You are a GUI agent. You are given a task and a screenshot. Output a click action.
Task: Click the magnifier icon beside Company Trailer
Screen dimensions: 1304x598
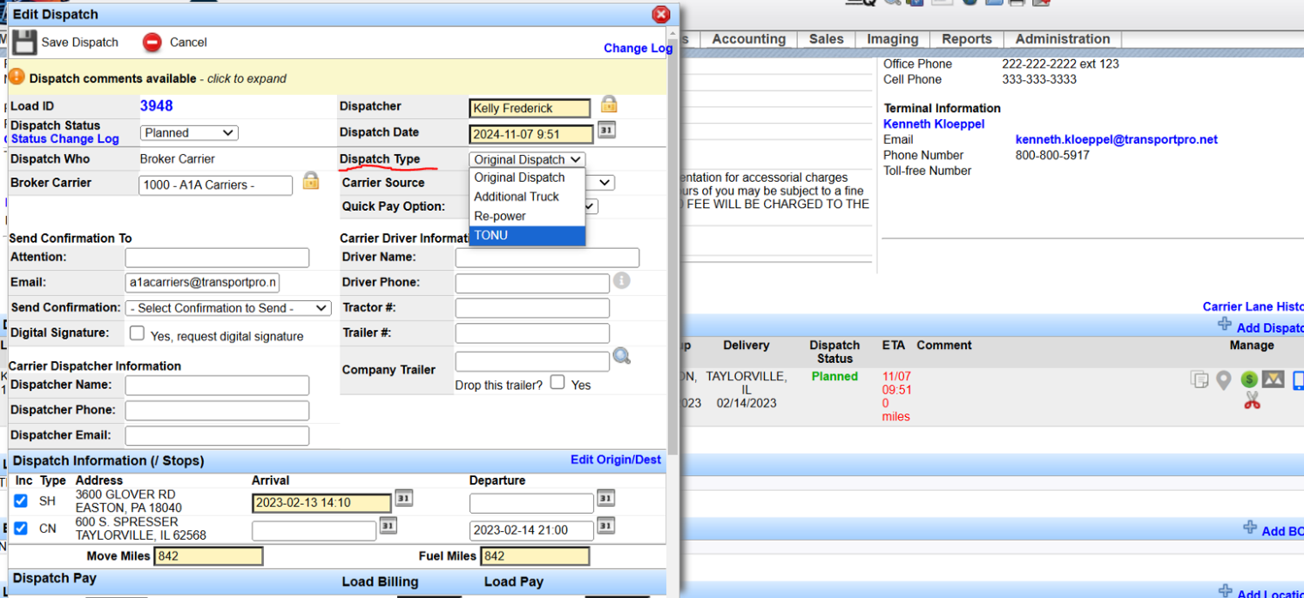click(621, 356)
